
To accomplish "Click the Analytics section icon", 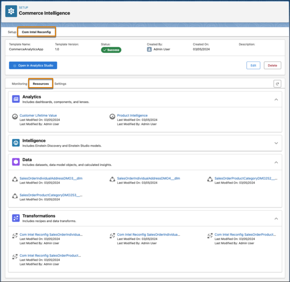I will [x=16, y=99].
